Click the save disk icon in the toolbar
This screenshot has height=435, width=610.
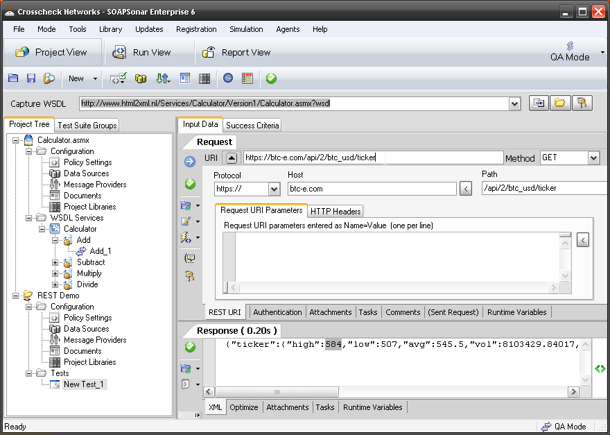click(x=31, y=78)
